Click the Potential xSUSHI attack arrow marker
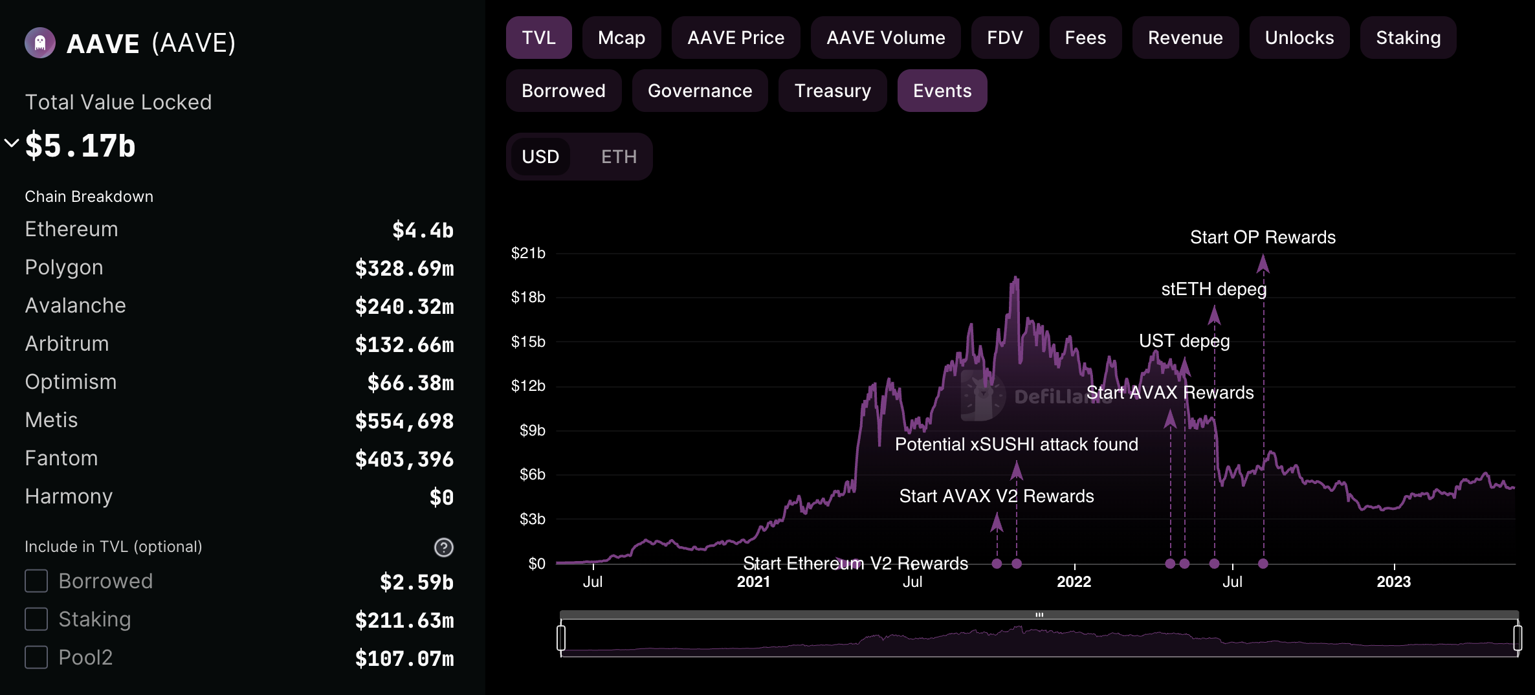Viewport: 1535px width, 695px height. tap(1017, 471)
